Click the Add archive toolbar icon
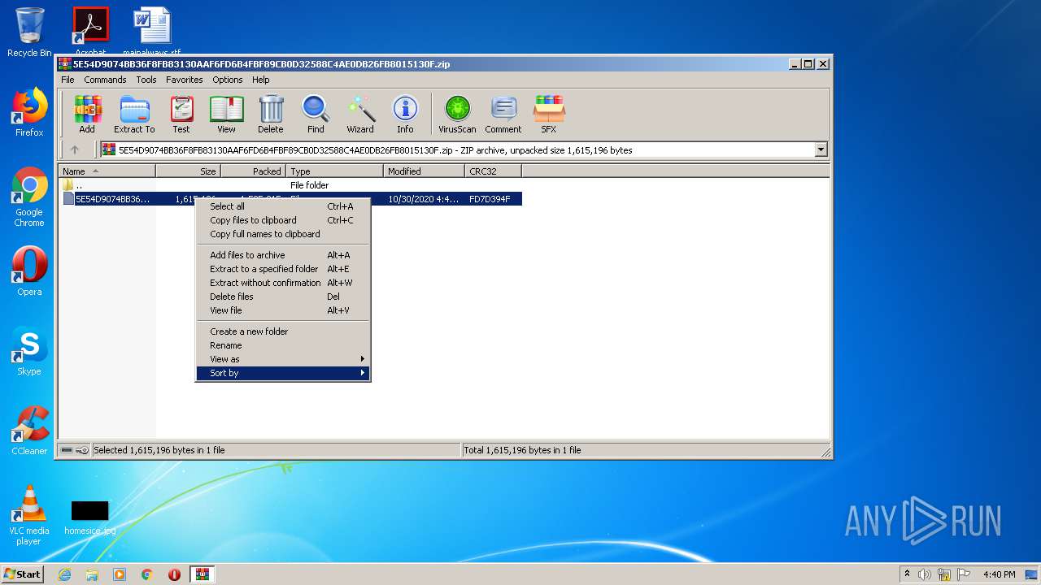Image resolution: width=1041 pixels, height=585 pixels. pyautogui.click(x=87, y=114)
